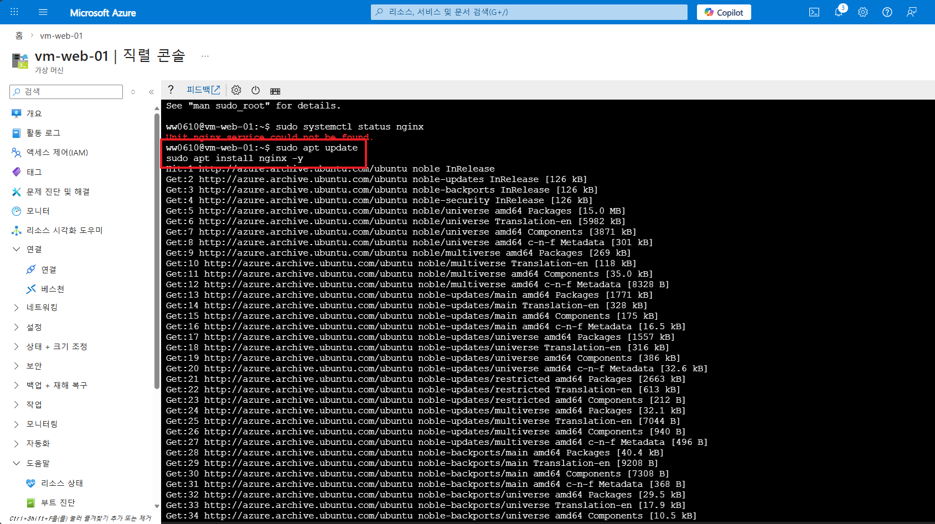This screenshot has height=524, width=935.
Task: Open the feedback person icon in header
Action: click(x=912, y=12)
